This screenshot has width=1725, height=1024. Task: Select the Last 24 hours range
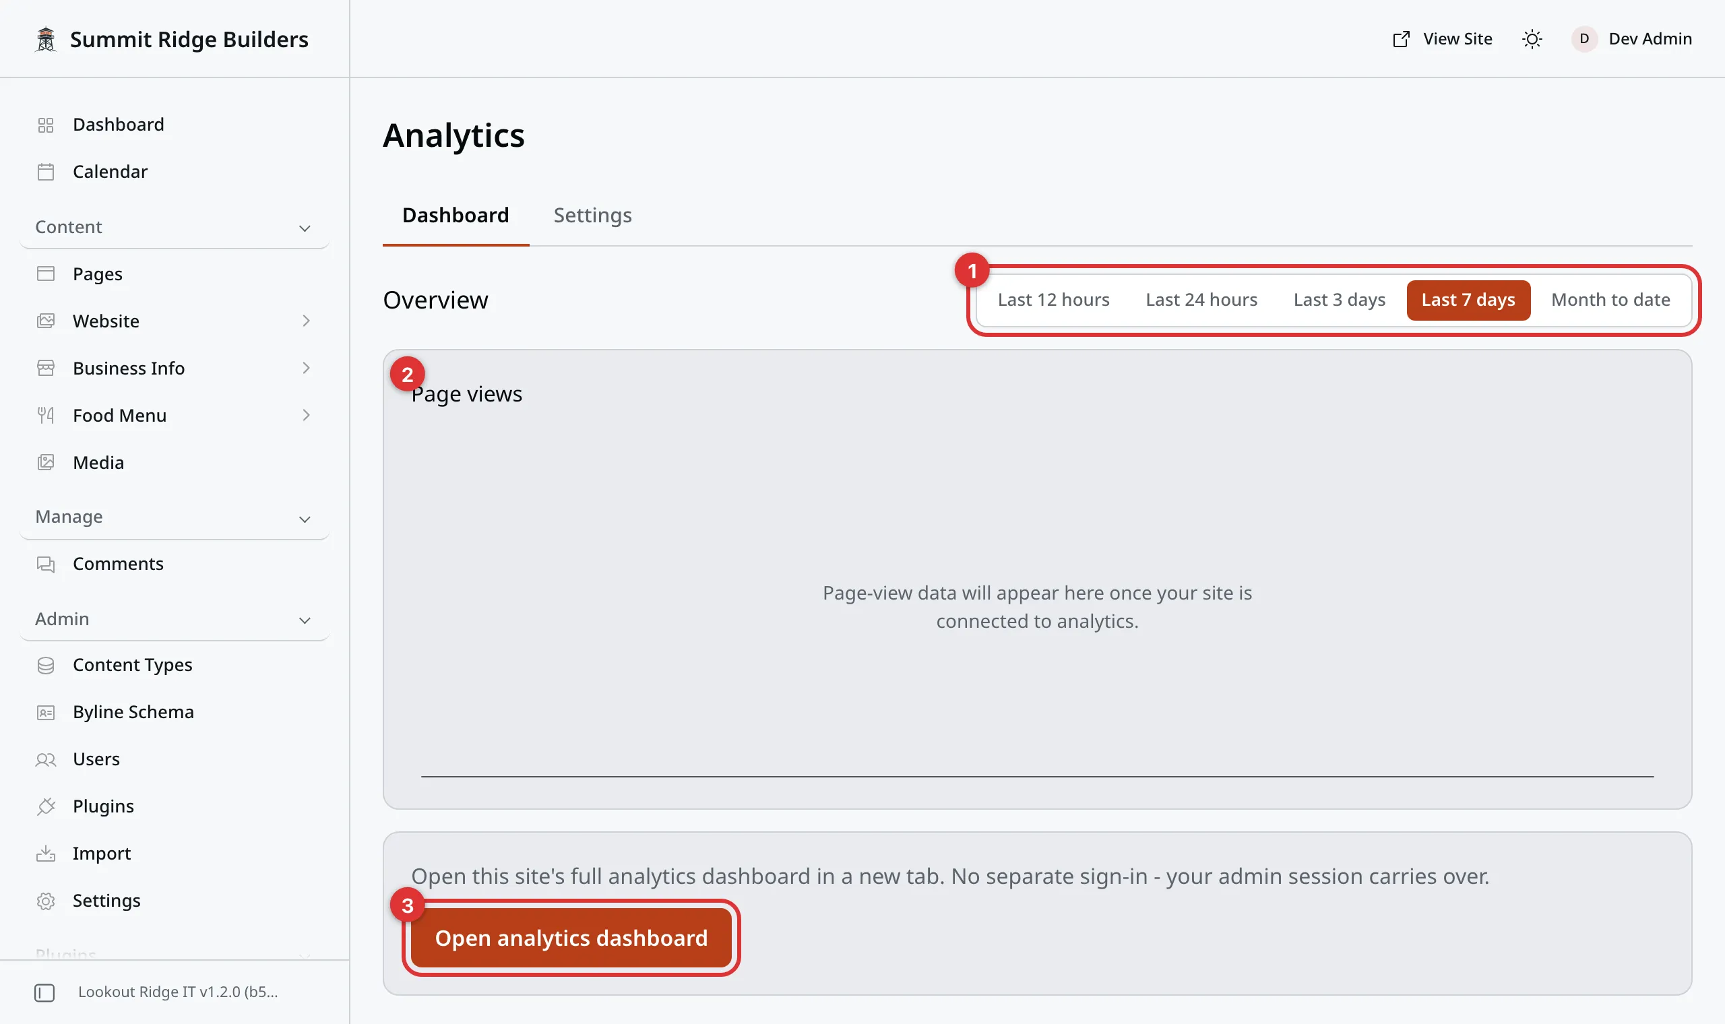click(1201, 300)
